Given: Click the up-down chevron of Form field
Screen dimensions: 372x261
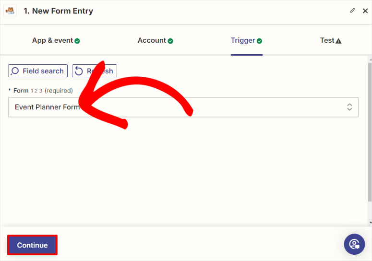Looking at the screenshot, I should tap(349, 107).
